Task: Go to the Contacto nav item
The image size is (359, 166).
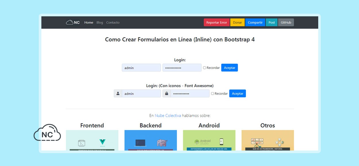Action: pyautogui.click(x=113, y=22)
